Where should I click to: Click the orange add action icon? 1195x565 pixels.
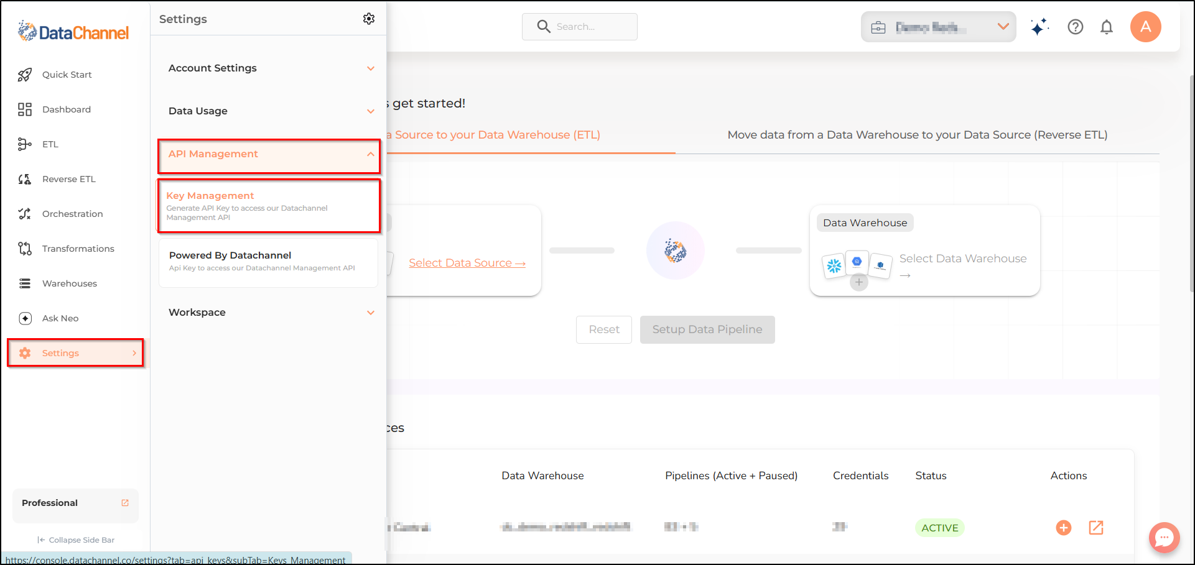pos(1064,528)
